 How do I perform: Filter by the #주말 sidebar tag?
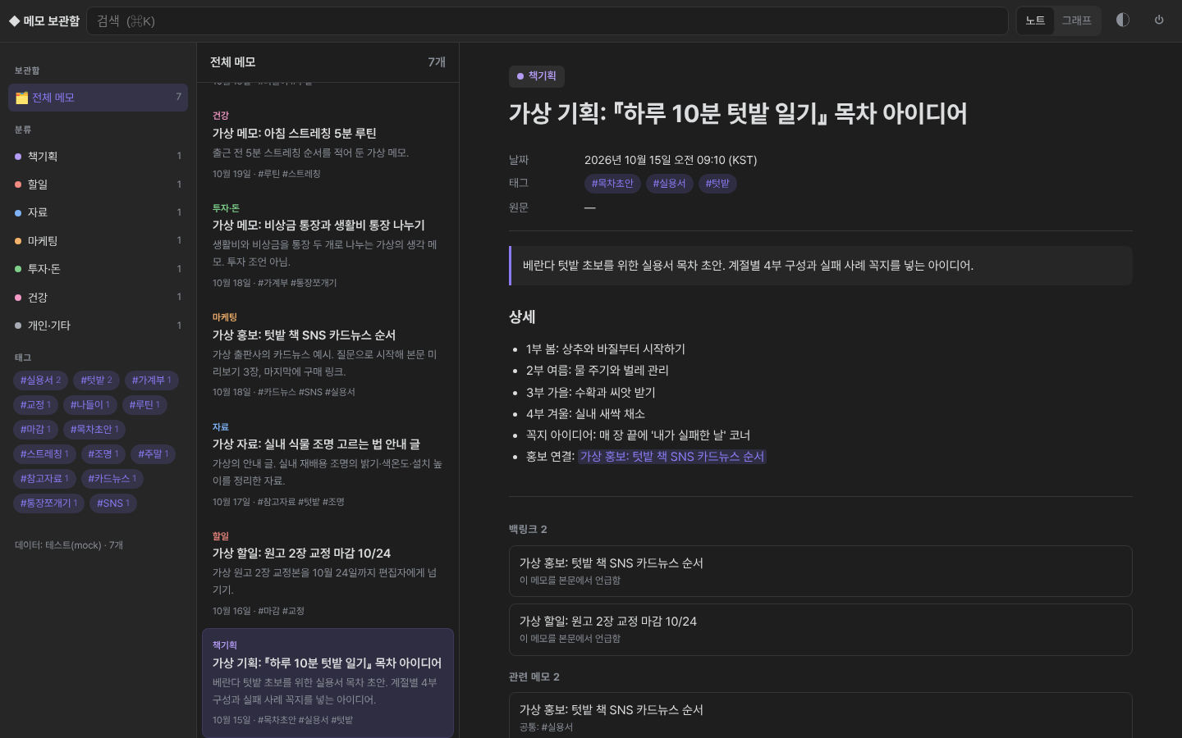153,454
